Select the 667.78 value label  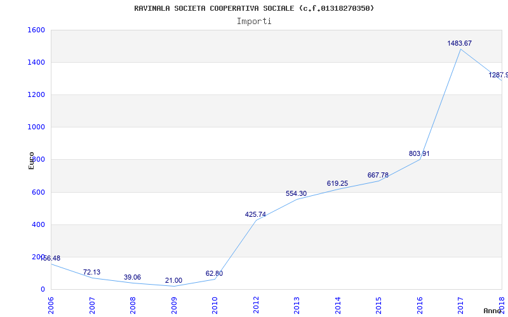click(378, 175)
